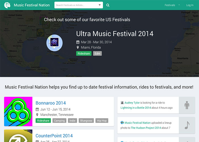Open the CounterPoint 2014 link

point(54,136)
